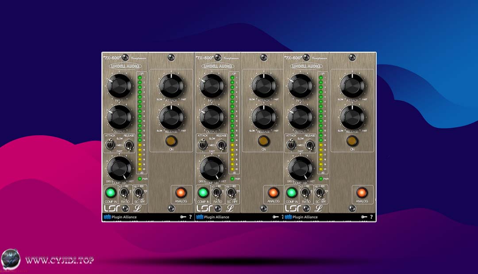The width and height of the screenshot is (478, 274).
Task: Click the large ATTACK knob in left expansion panel
Action: pos(171,86)
